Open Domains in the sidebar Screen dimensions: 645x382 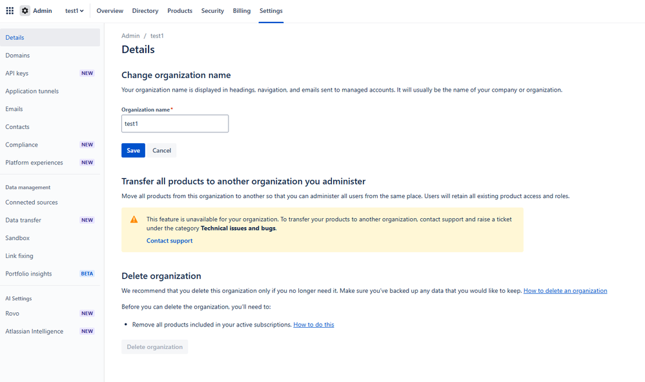17,55
